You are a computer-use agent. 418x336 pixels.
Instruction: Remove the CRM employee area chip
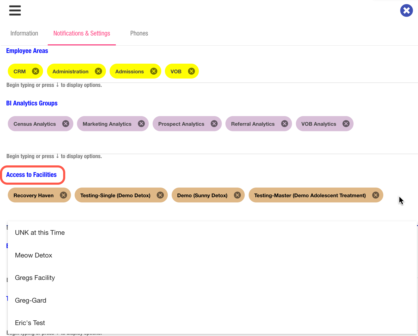click(x=35, y=71)
